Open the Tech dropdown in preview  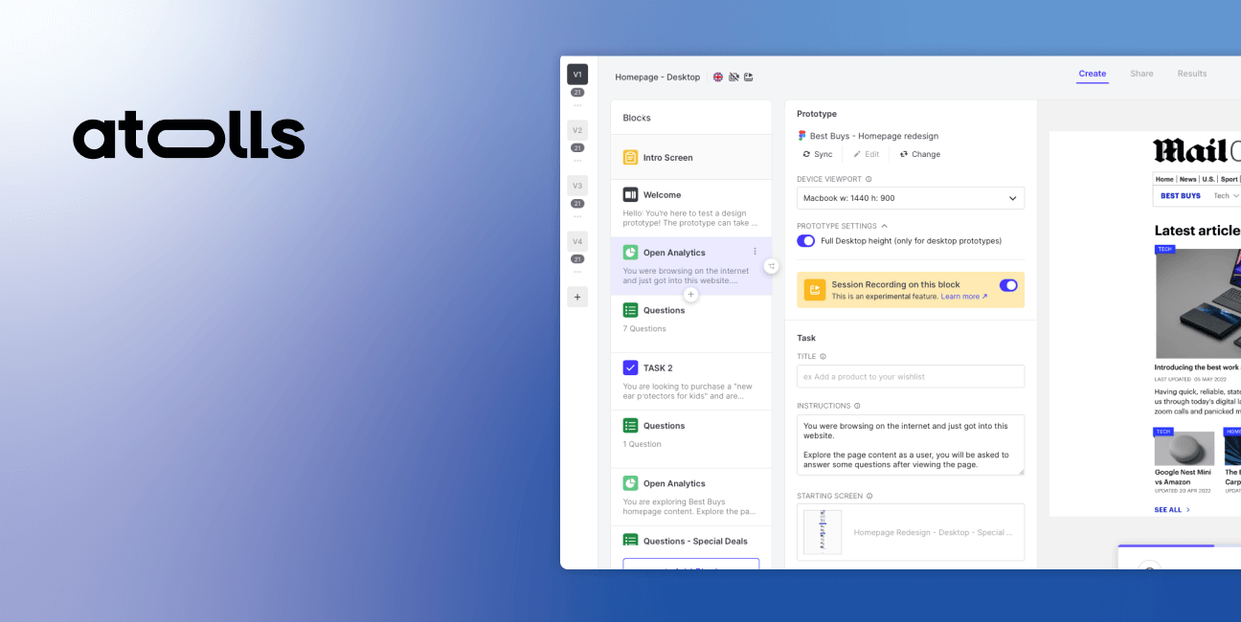(x=1227, y=196)
